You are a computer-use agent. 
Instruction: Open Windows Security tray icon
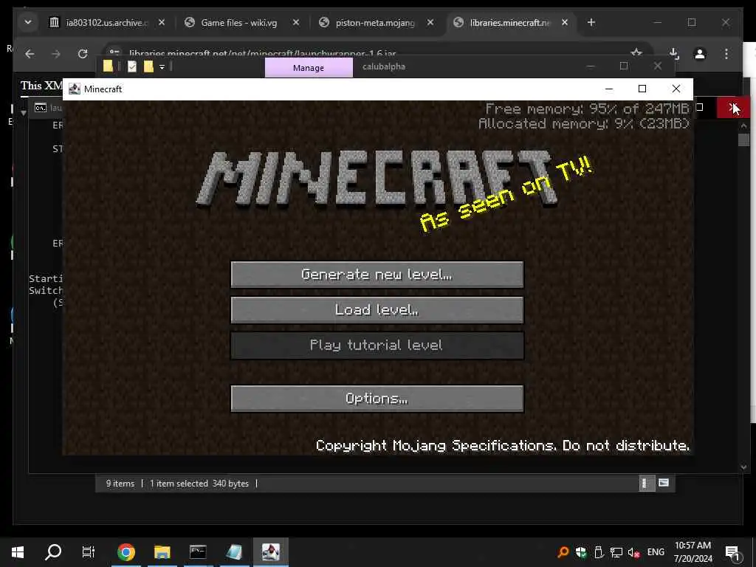[x=580, y=552]
